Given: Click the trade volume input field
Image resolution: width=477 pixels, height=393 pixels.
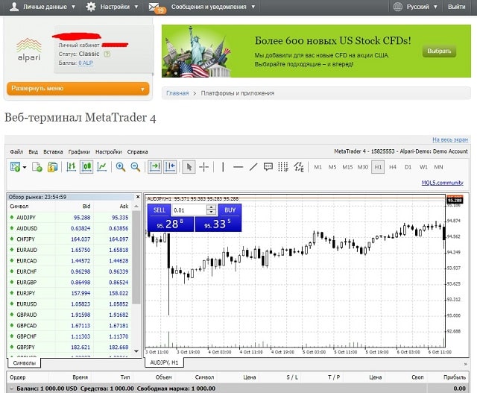Looking at the screenshot, I should pos(189,211).
